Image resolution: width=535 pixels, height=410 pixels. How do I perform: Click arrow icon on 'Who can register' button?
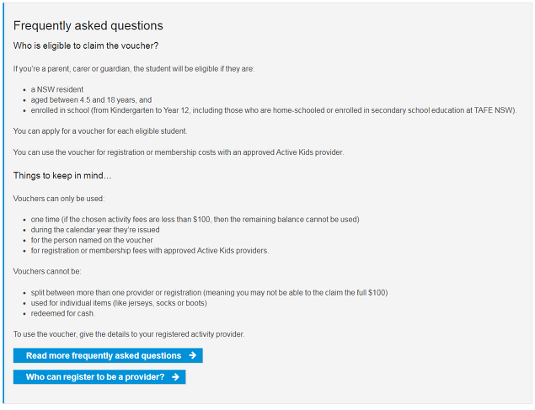(175, 377)
